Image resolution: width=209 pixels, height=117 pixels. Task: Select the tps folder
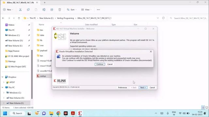pos(41,56)
